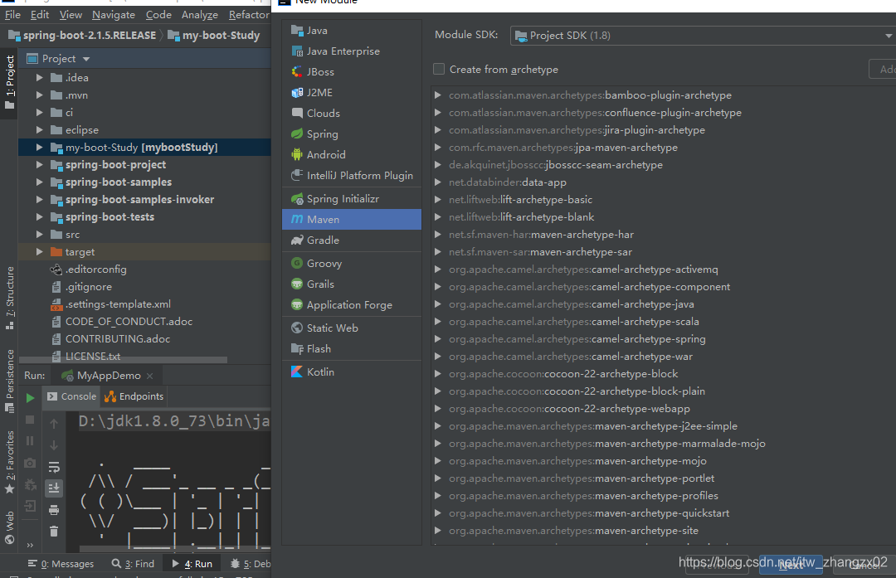
Task: Toggle Persistence side panel
Action: pyautogui.click(x=10, y=381)
